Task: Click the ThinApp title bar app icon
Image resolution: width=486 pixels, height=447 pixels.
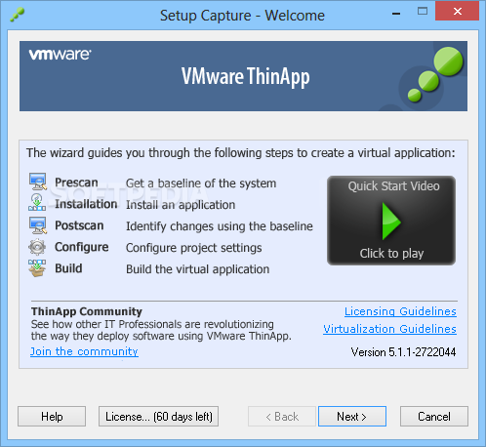Action: pos(18,15)
